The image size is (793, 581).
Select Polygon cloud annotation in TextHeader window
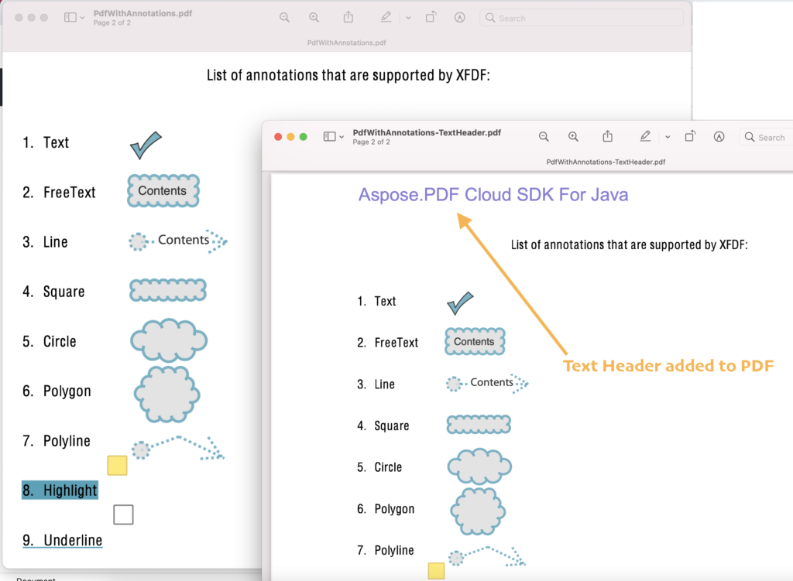click(478, 511)
